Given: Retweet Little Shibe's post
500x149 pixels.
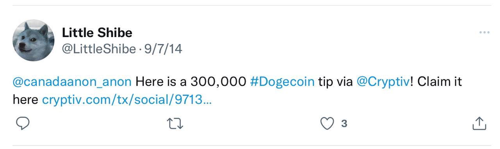Looking at the screenshot, I should 175,124.
